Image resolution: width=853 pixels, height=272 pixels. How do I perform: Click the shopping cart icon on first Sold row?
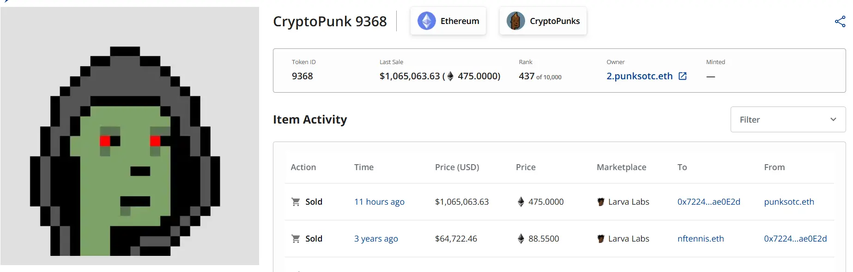tap(295, 201)
